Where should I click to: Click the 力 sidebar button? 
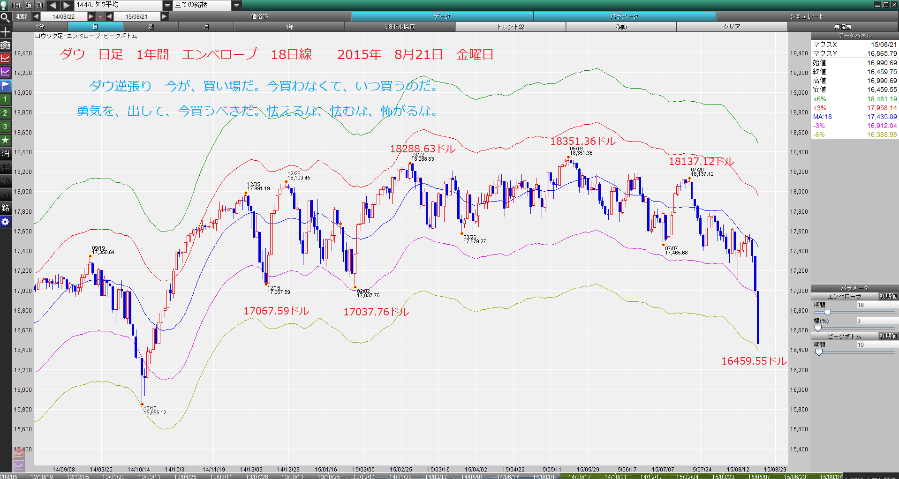(x=5, y=195)
